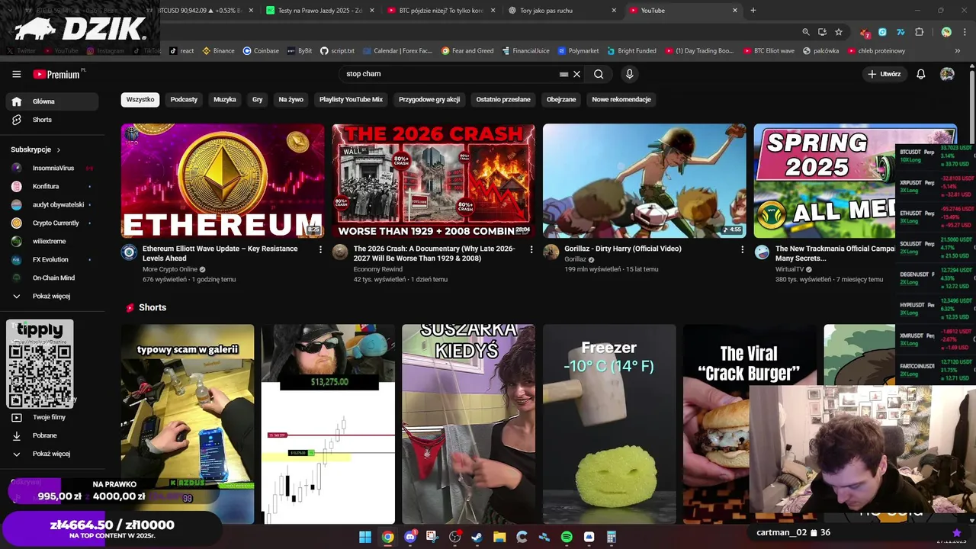Open File Explorer from the taskbar
This screenshot has width=976, height=549.
coord(499,537)
